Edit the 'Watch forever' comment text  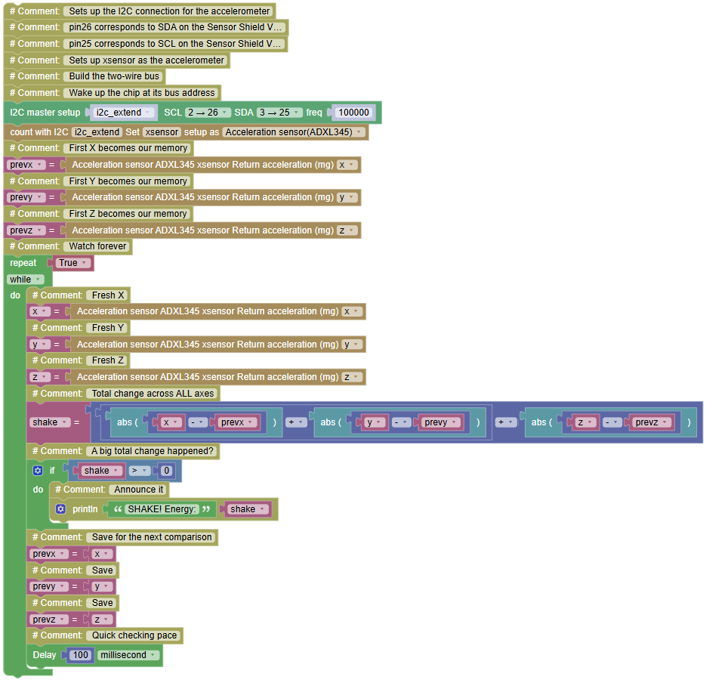97,246
